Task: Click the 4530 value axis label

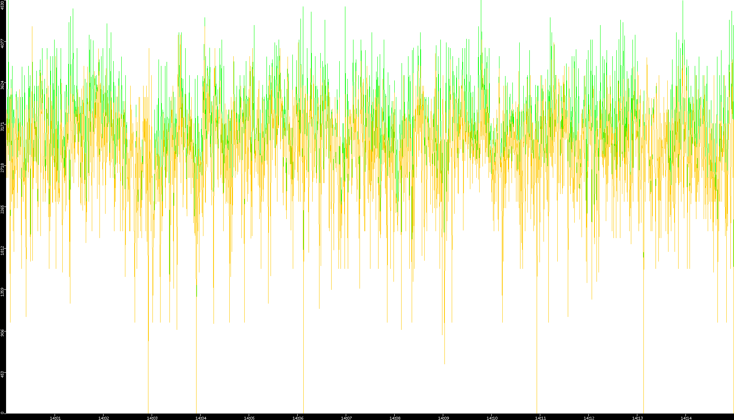Action: coord(2,5)
